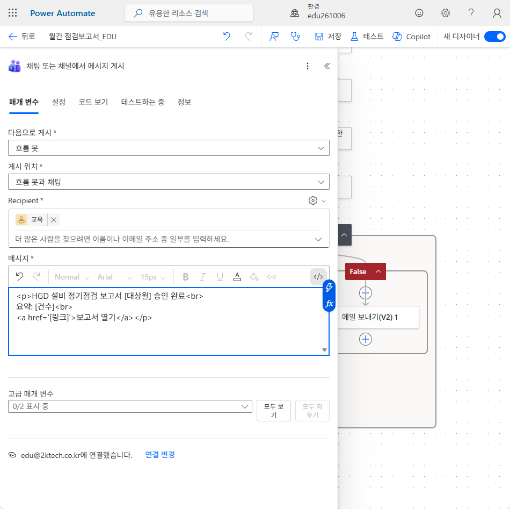Switch to the 테스트하는 중 tab
Viewport: 510px width, 509px height.
coord(142,102)
